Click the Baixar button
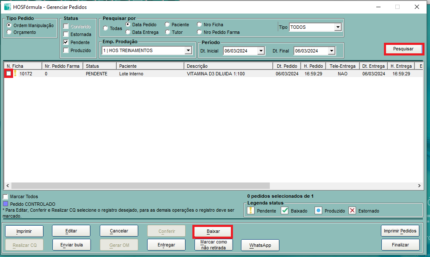The width and height of the screenshot is (430, 257). coord(213,231)
